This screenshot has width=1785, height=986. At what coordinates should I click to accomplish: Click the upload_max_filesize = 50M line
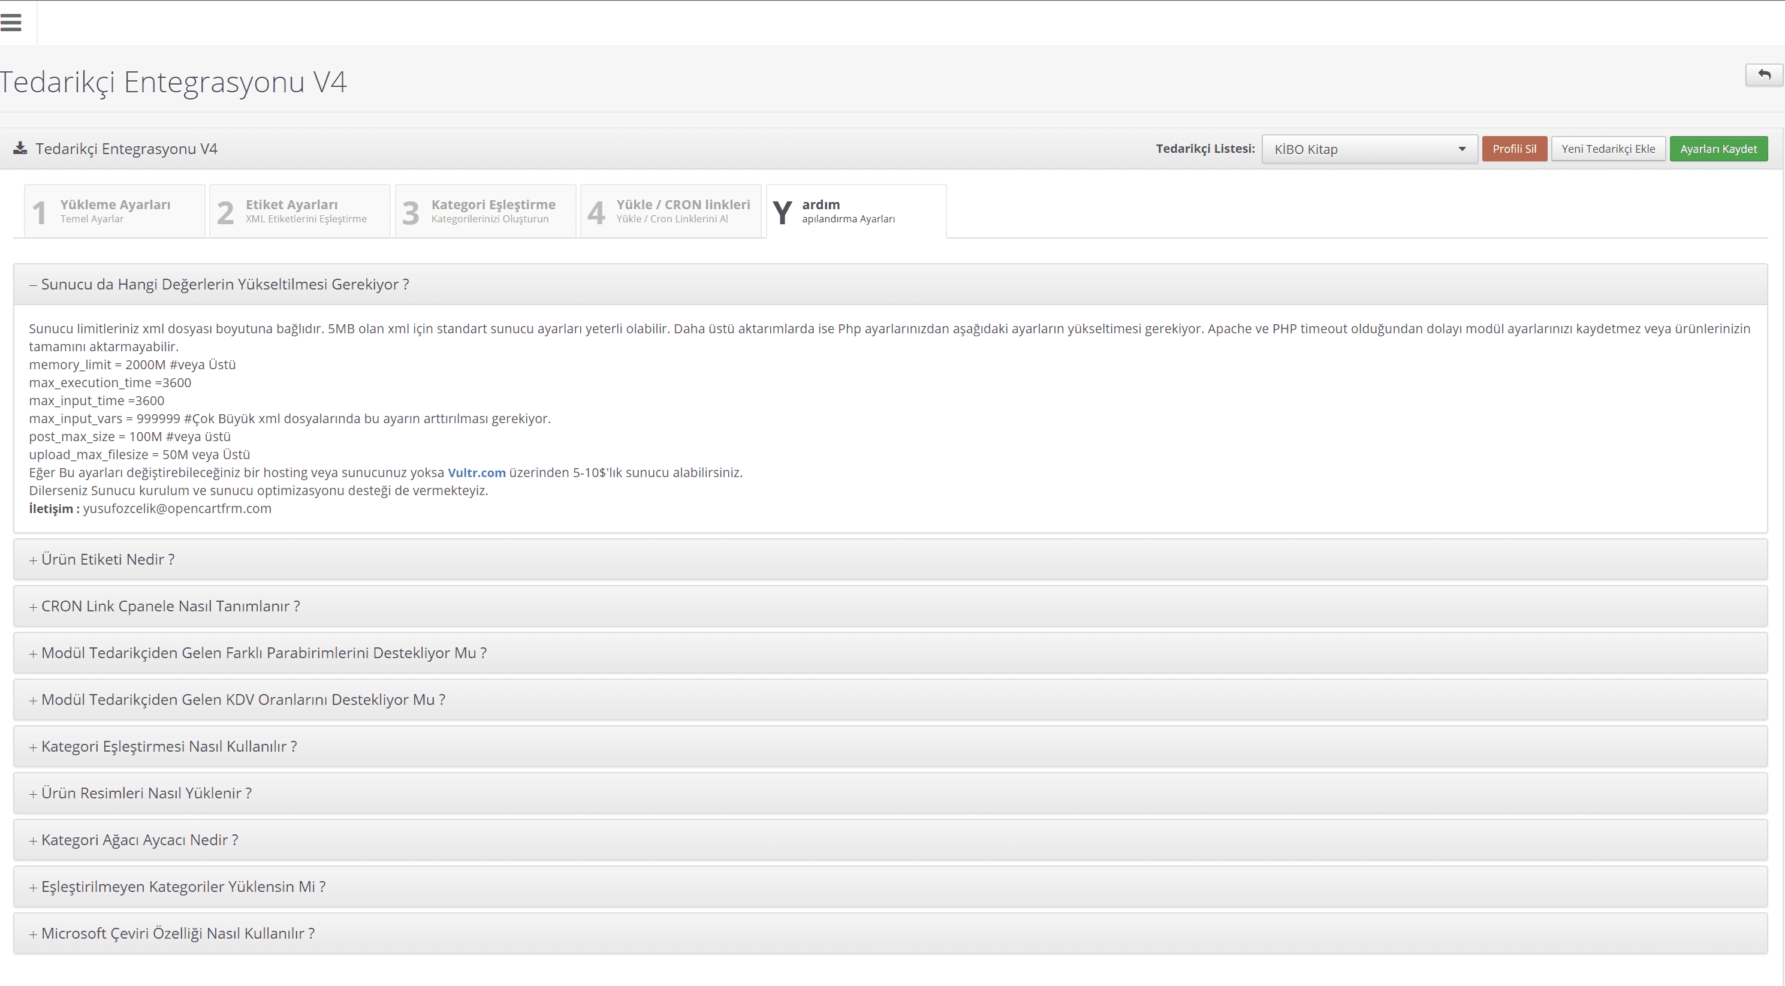click(x=139, y=454)
